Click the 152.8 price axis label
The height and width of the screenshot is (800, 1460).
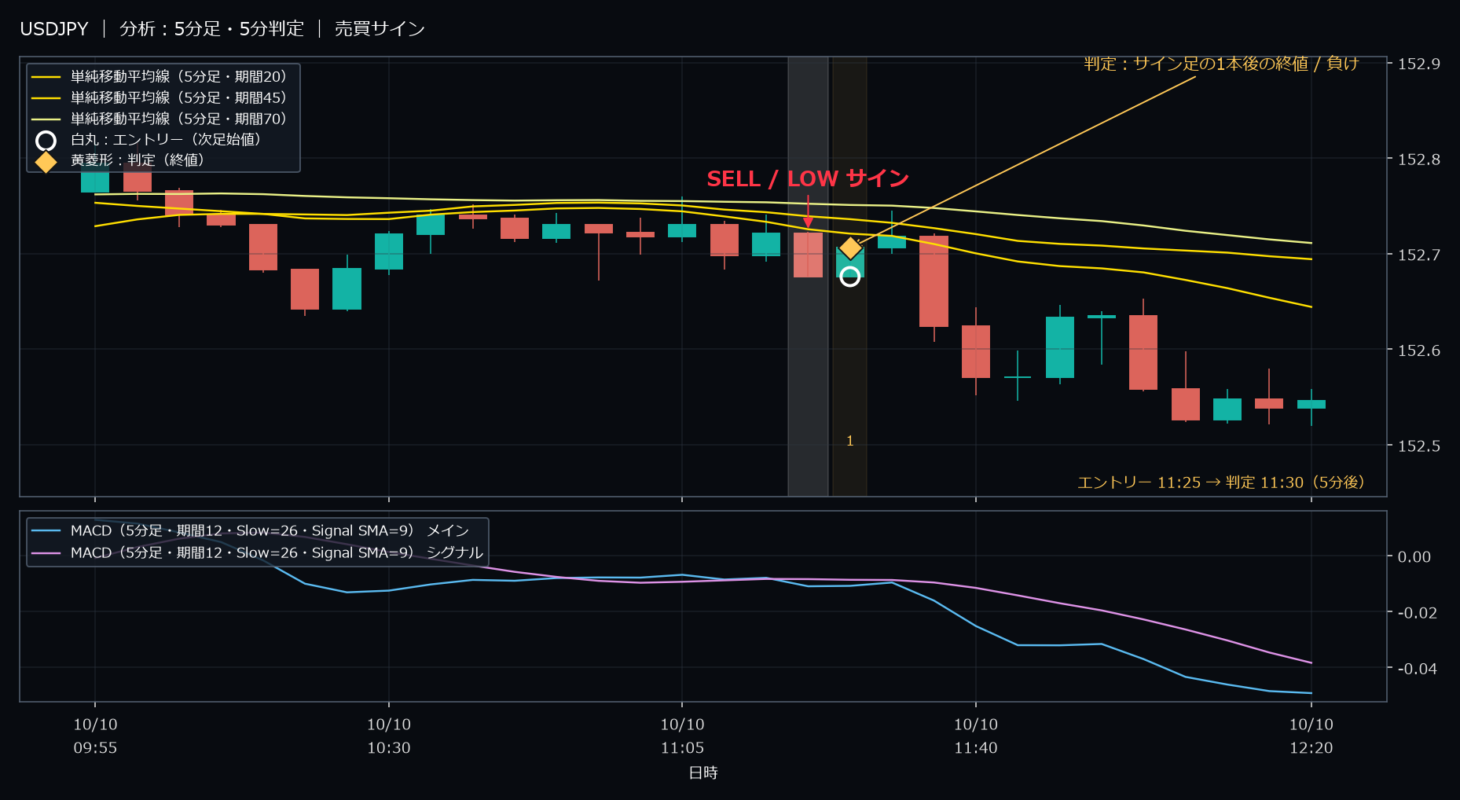(x=1419, y=160)
